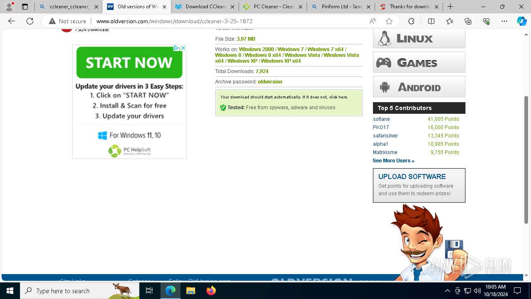Viewport: 531px width, 299px height.
Task: Add a new browser tab
Action: [x=450, y=7]
